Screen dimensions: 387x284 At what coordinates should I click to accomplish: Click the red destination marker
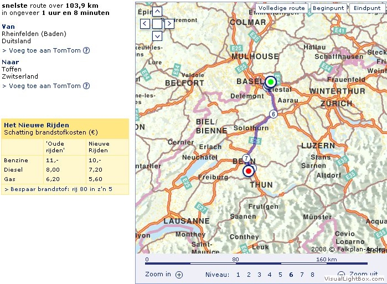pyautogui.click(x=249, y=171)
